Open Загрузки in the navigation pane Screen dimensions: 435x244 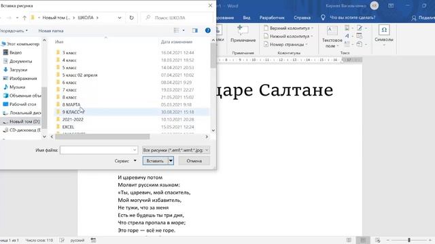click(18, 70)
